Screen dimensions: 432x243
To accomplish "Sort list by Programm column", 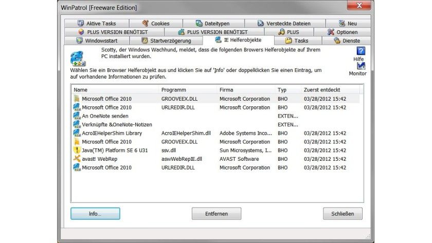I will 188,90.
